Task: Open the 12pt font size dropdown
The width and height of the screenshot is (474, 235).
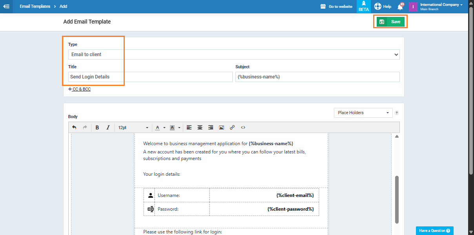Action: tap(133, 128)
